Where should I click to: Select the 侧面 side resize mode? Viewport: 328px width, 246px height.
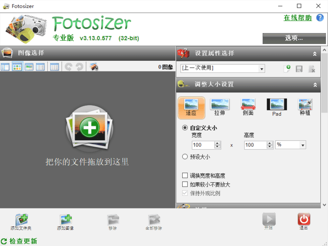click(x=248, y=107)
